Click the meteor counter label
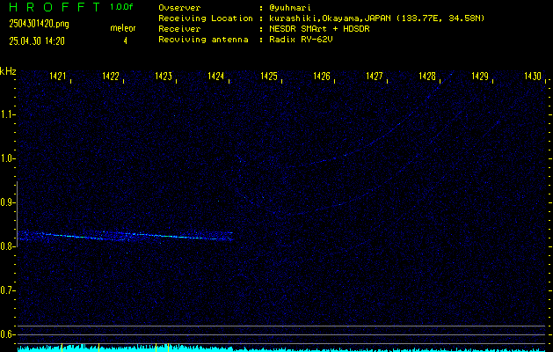 (123, 28)
